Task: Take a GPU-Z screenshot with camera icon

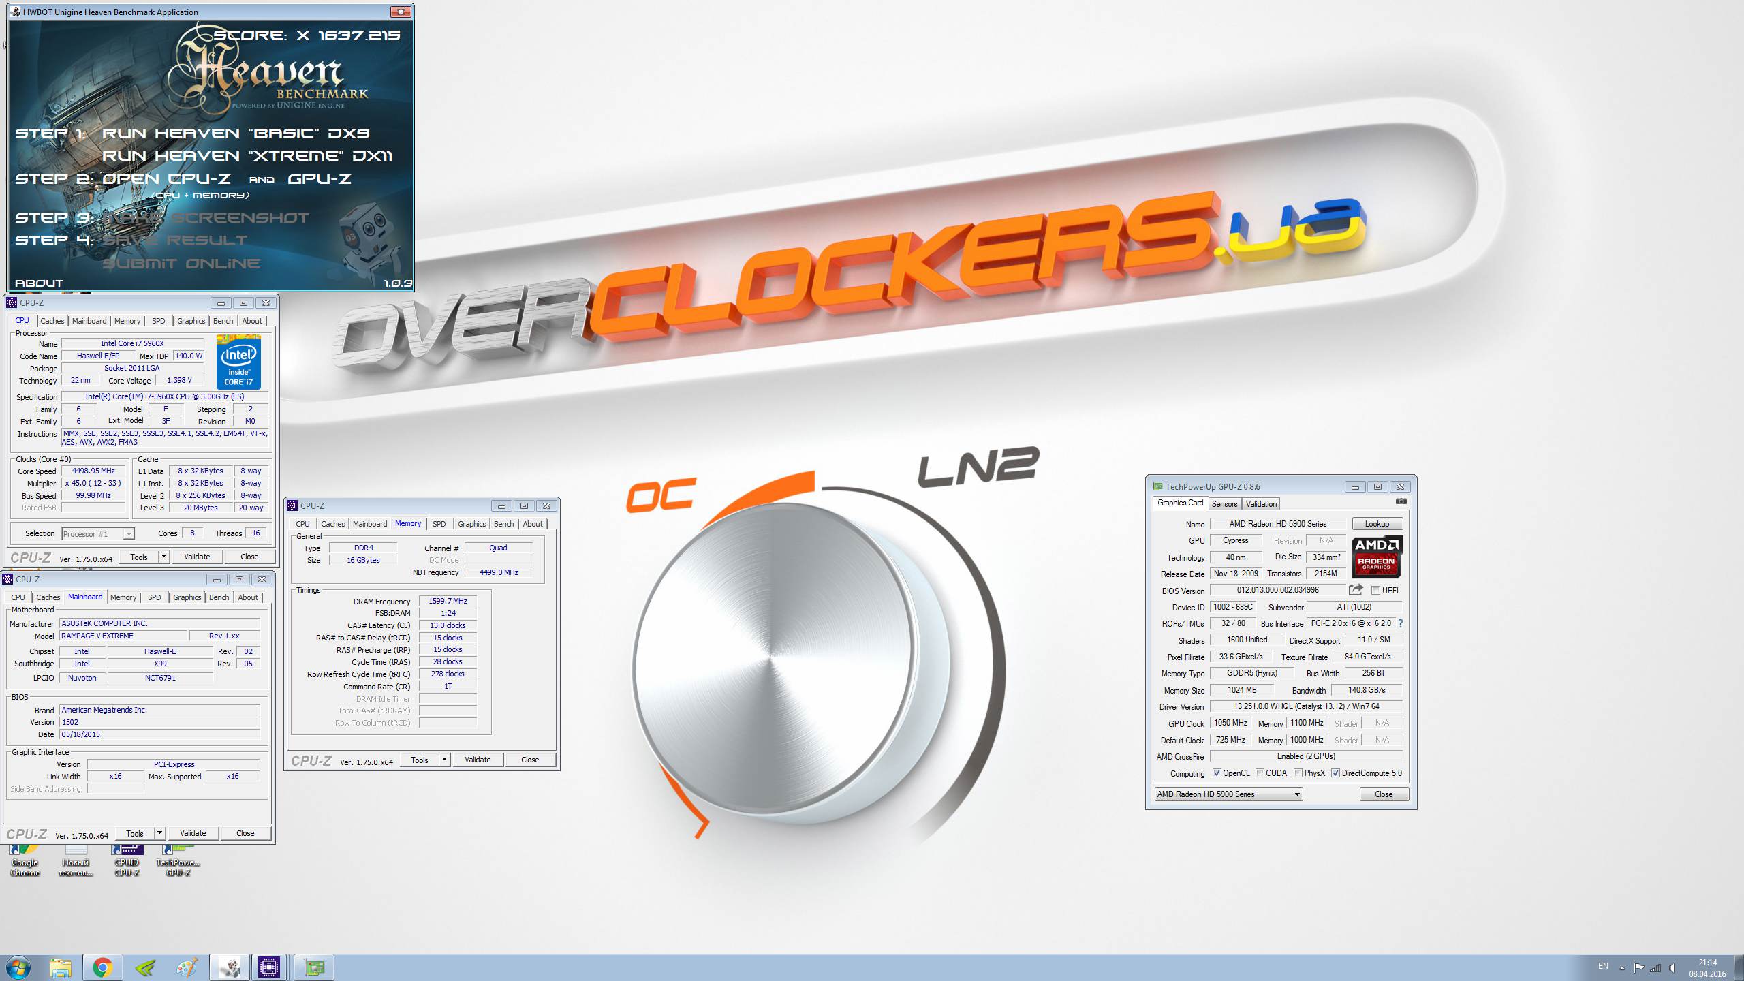Action: click(1401, 502)
